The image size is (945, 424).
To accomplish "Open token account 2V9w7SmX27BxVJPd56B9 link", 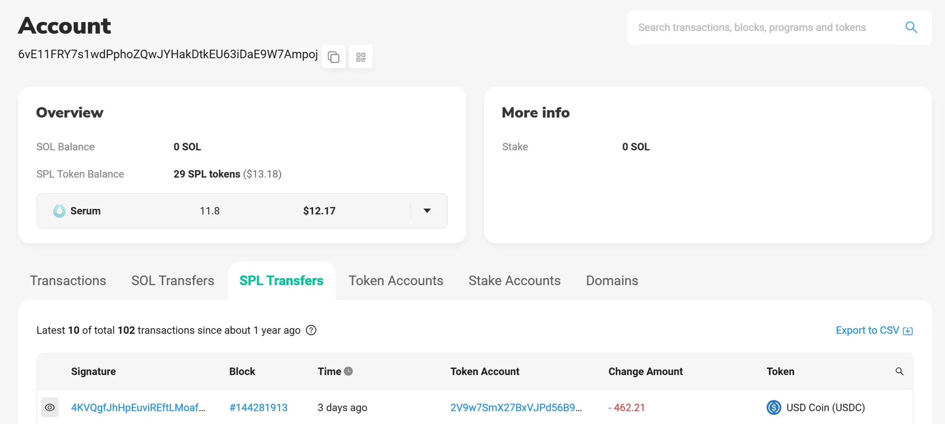I will pyautogui.click(x=516, y=407).
